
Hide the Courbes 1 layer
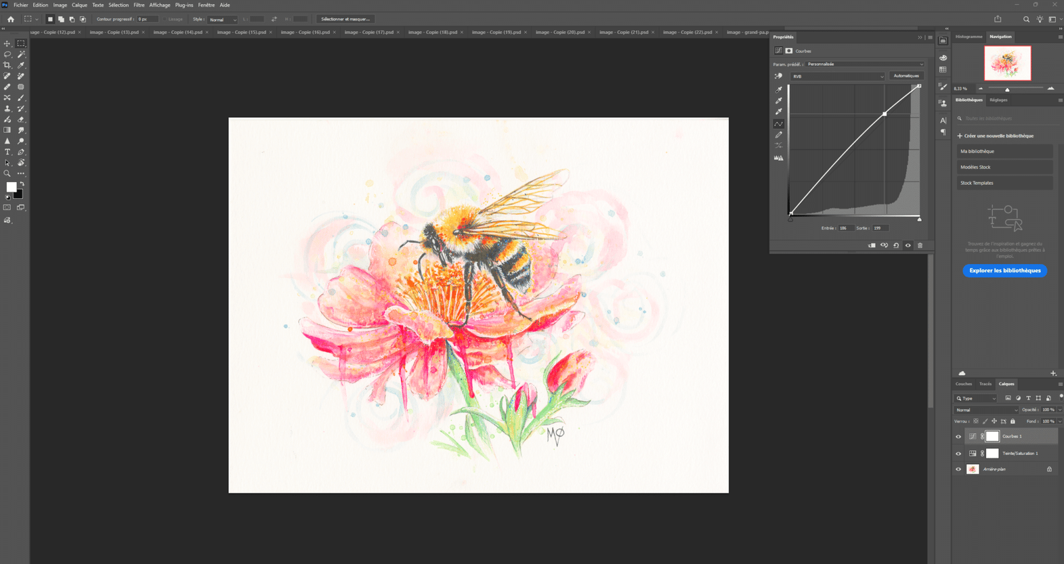958,437
